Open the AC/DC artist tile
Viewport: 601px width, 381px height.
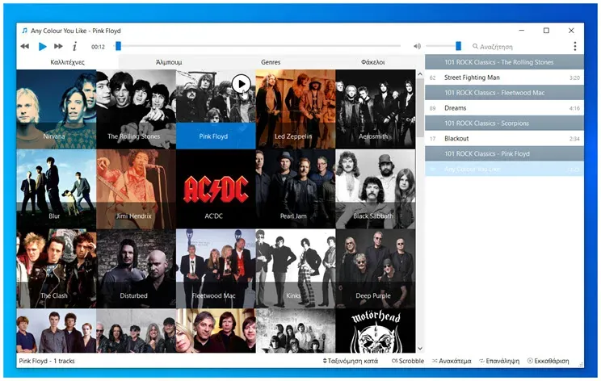point(216,189)
